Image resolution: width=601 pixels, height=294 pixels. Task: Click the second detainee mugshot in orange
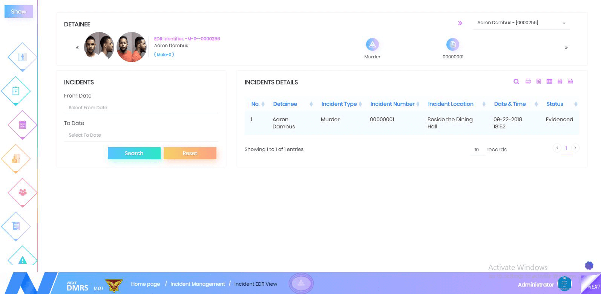pyautogui.click(x=132, y=47)
